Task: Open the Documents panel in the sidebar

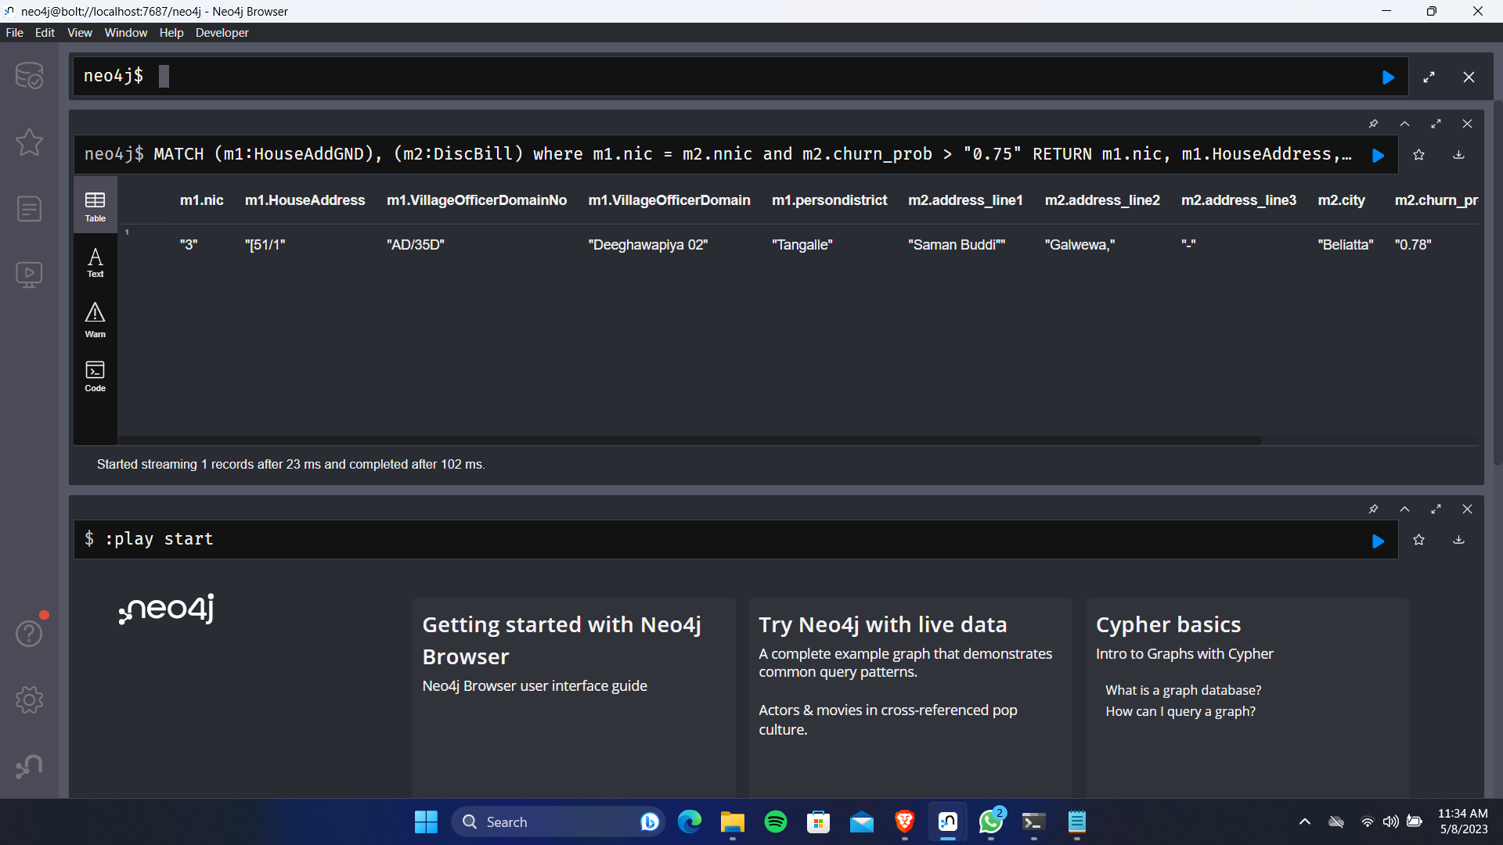Action: point(29,209)
